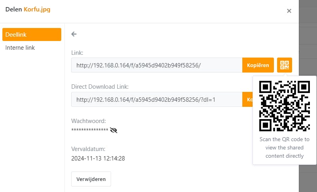Click the "Link:" label
The height and width of the screenshot is (192, 317).
tap(77, 52)
